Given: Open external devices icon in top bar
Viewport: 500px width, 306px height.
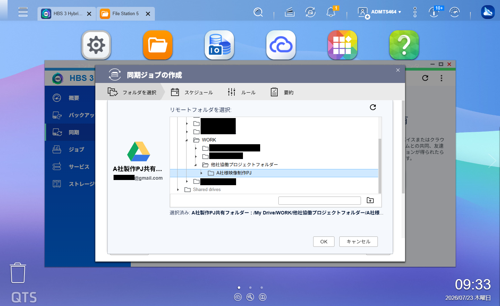Looking at the screenshot, I should [310, 12].
